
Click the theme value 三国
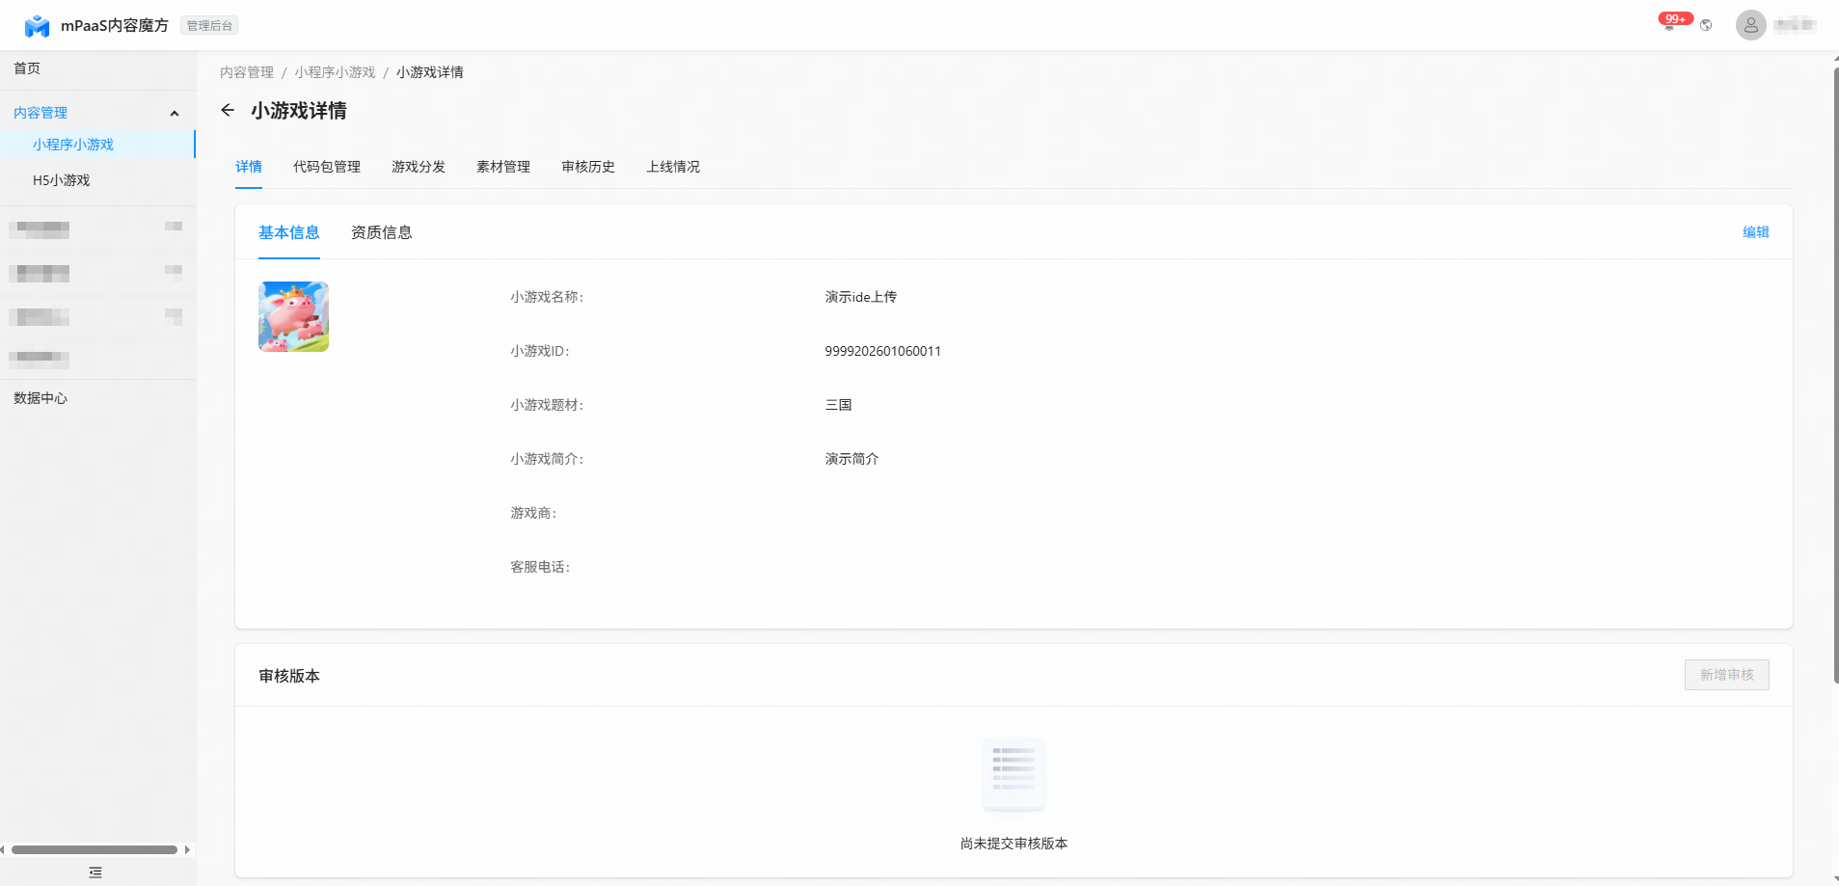click(838, 405)
